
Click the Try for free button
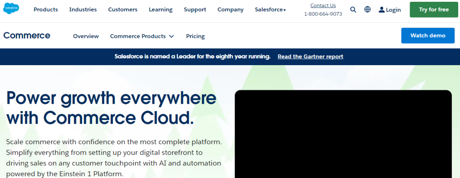[434, 9]
